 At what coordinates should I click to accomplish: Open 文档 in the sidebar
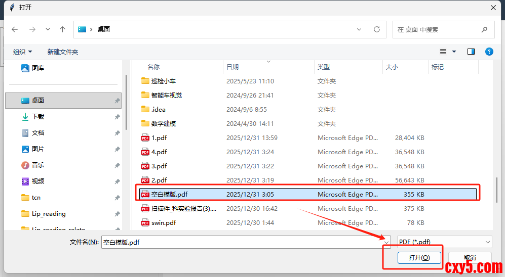click(33, 133)
